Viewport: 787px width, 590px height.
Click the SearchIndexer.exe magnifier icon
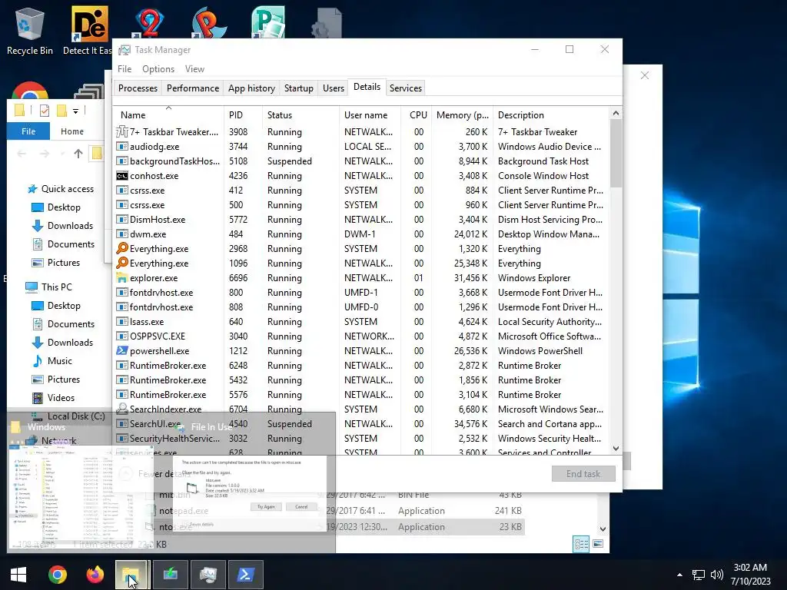122,409
